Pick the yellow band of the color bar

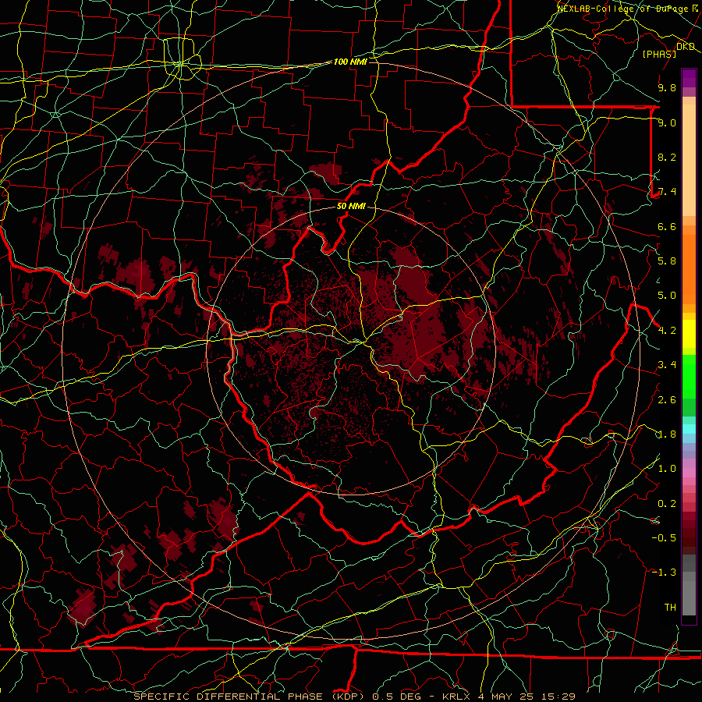click(689, 334)
